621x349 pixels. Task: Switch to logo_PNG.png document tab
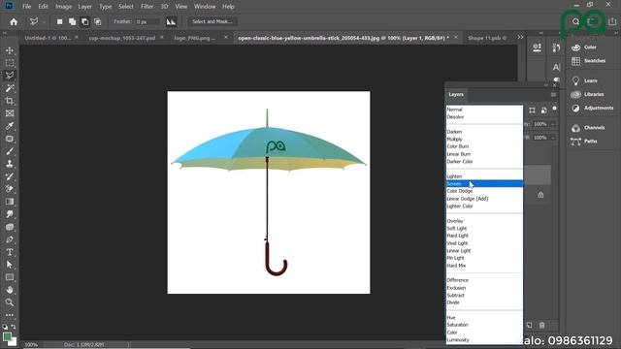[195, 38]
